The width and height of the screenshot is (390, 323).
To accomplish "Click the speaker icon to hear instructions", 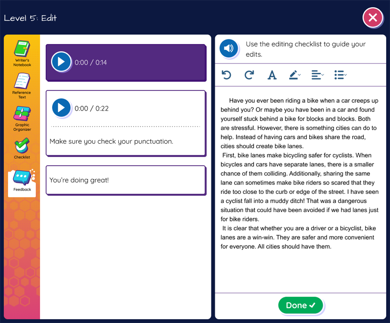I will 229,49.
